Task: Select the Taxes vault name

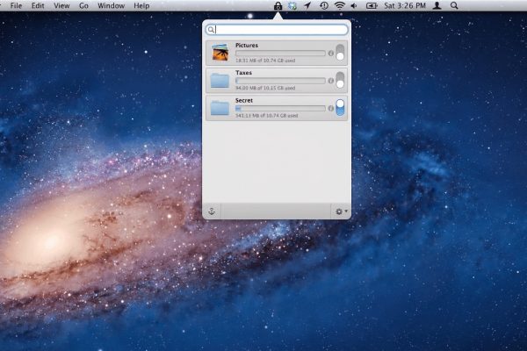Action: [243, 73]
